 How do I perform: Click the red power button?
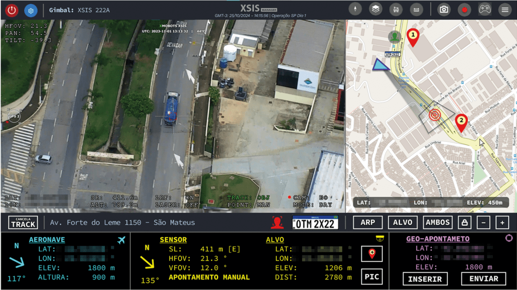click(x=11, y=10)
